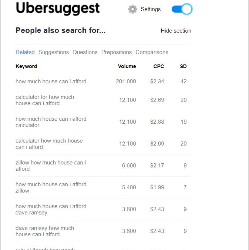Open the Suggestions tab

coord(54,52)
